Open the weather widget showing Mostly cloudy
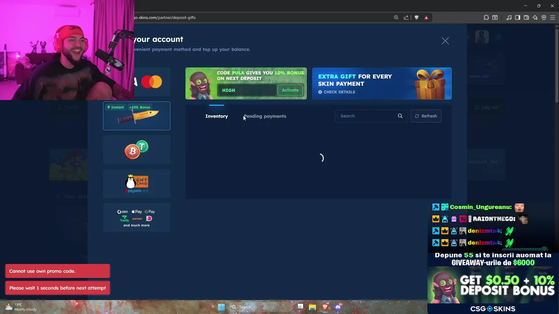This screenshot has height=314, width=559. (x=21, y=307)
